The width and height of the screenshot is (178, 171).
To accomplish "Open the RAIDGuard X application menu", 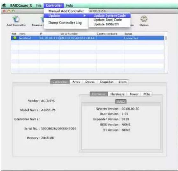I will (x=21, y=5).
